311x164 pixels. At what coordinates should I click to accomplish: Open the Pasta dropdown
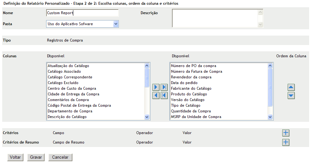click(116, 24)
